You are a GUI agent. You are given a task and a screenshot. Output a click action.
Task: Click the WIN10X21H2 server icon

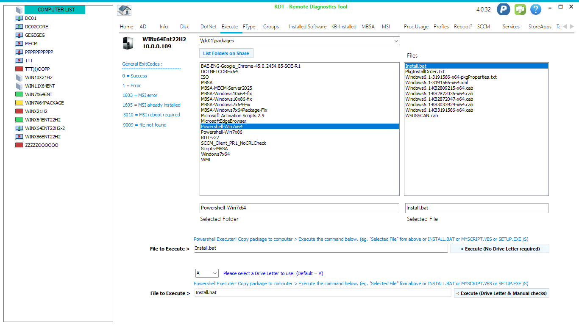pos(19,77)
